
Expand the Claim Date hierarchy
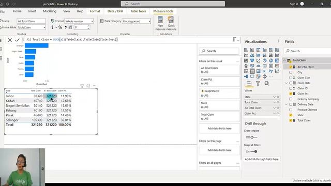coord(287,83)
